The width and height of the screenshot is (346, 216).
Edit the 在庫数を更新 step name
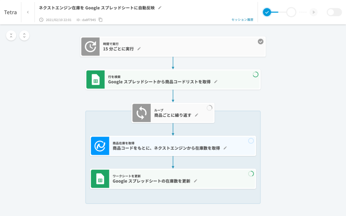tap(196, 181)
